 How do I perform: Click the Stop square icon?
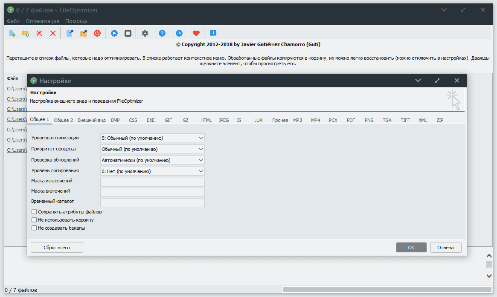click(x=128, y=33)
